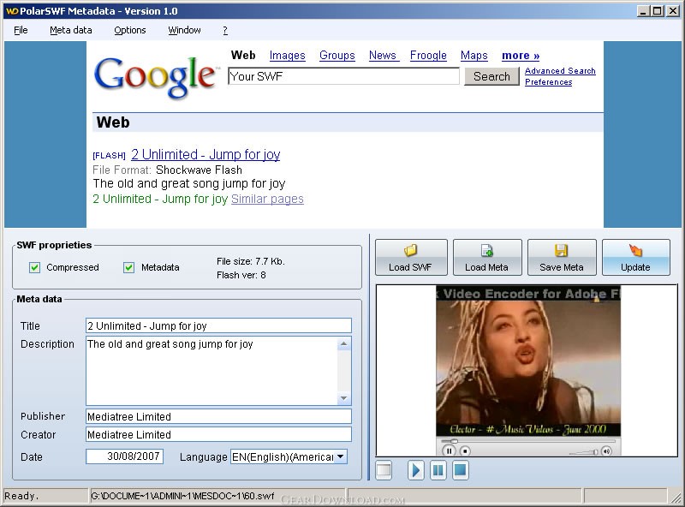Viewport: 685px width, 507px height.
Task: Click into the Title text field
Action: 218,325
